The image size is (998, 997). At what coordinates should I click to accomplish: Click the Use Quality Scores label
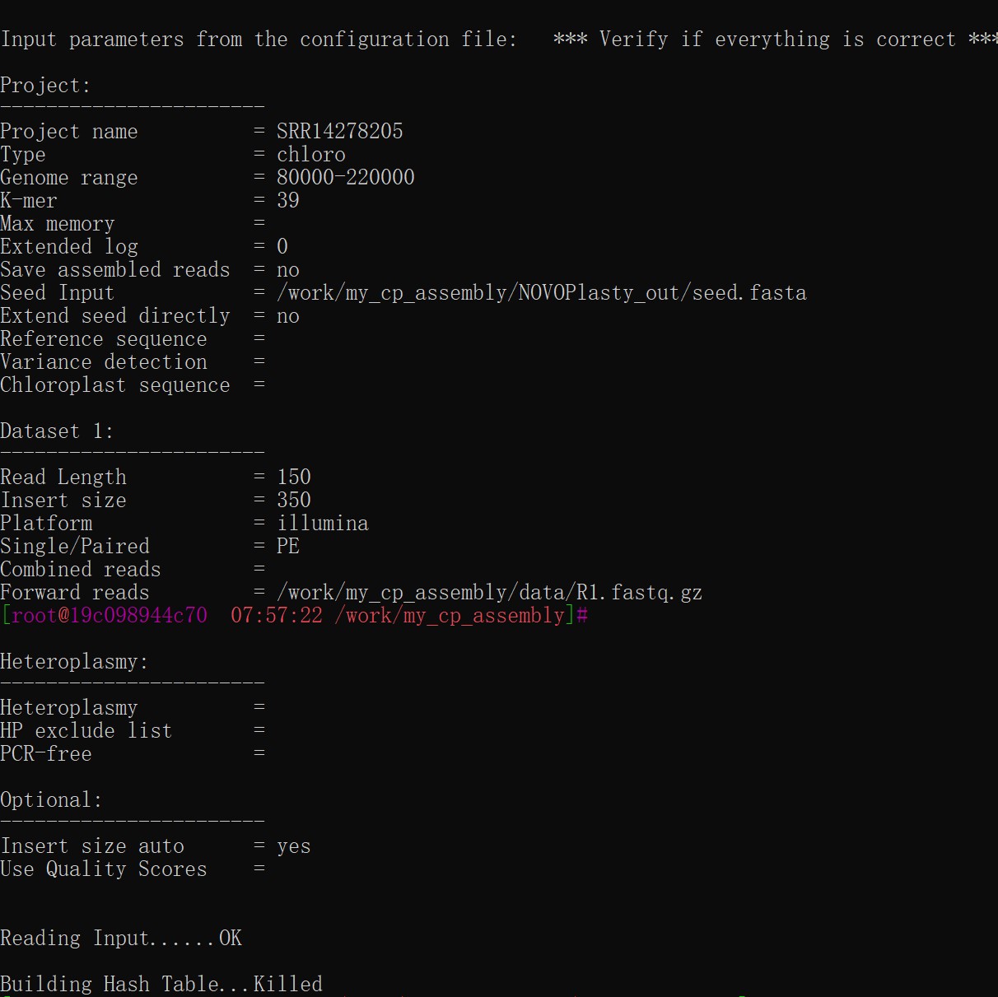click(x=104, y=869)
